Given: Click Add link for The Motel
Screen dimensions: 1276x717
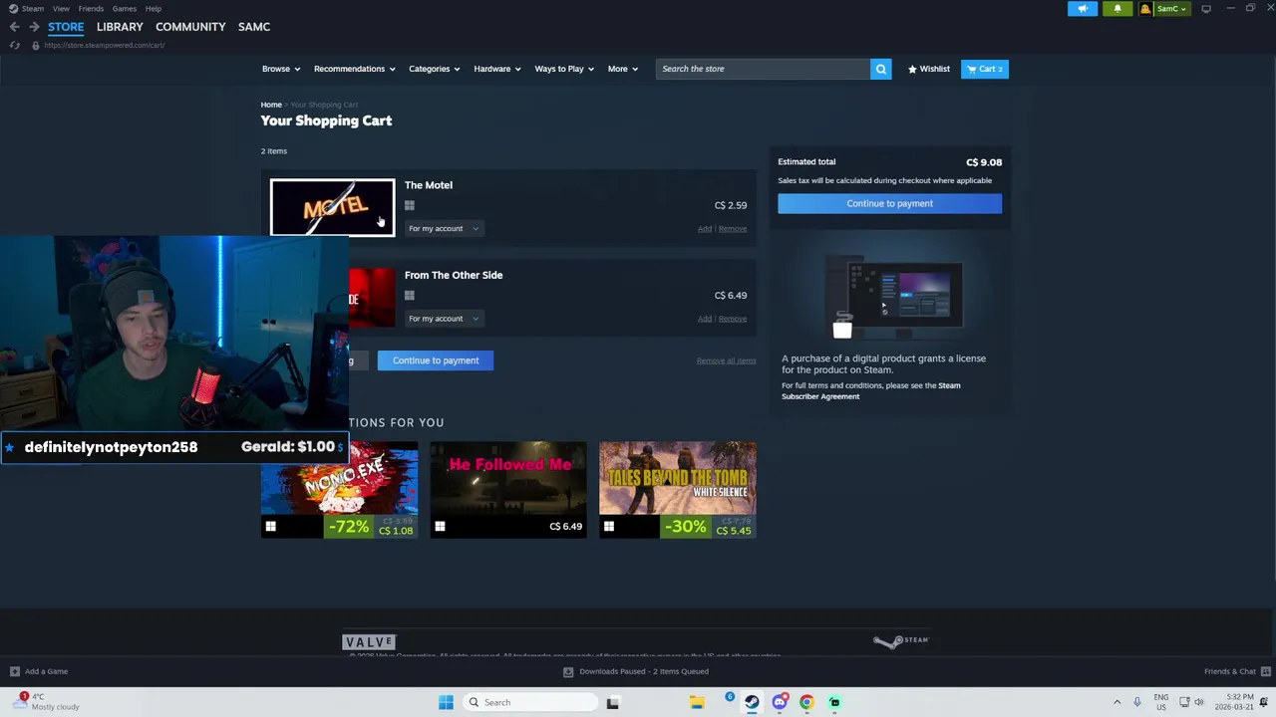Looking at the screenshot, I should click(705, 229).
